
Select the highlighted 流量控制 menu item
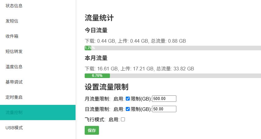[x=38, y=112]
